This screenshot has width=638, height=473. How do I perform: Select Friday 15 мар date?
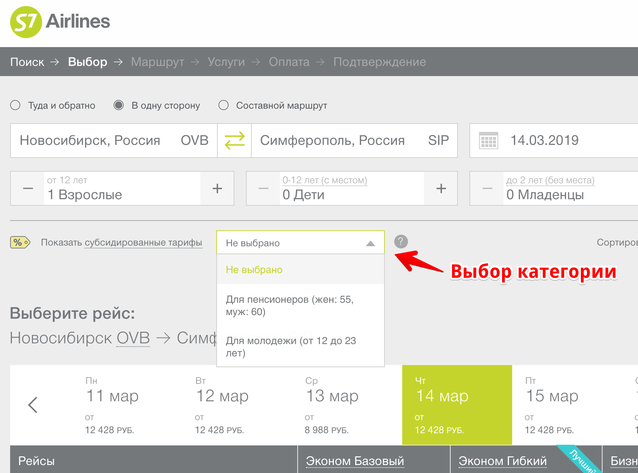(x=567, y=405)
